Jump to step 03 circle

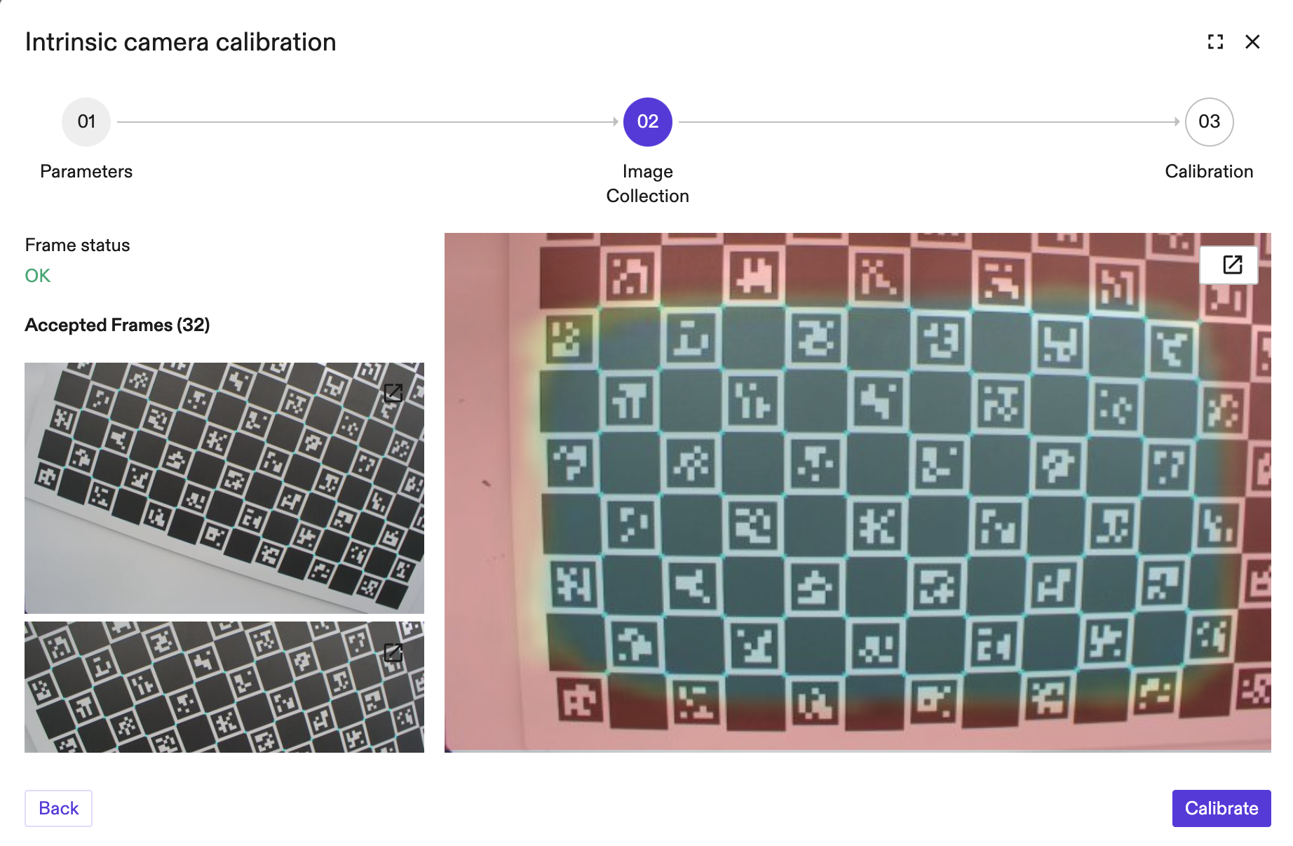tap(1209, 122)
